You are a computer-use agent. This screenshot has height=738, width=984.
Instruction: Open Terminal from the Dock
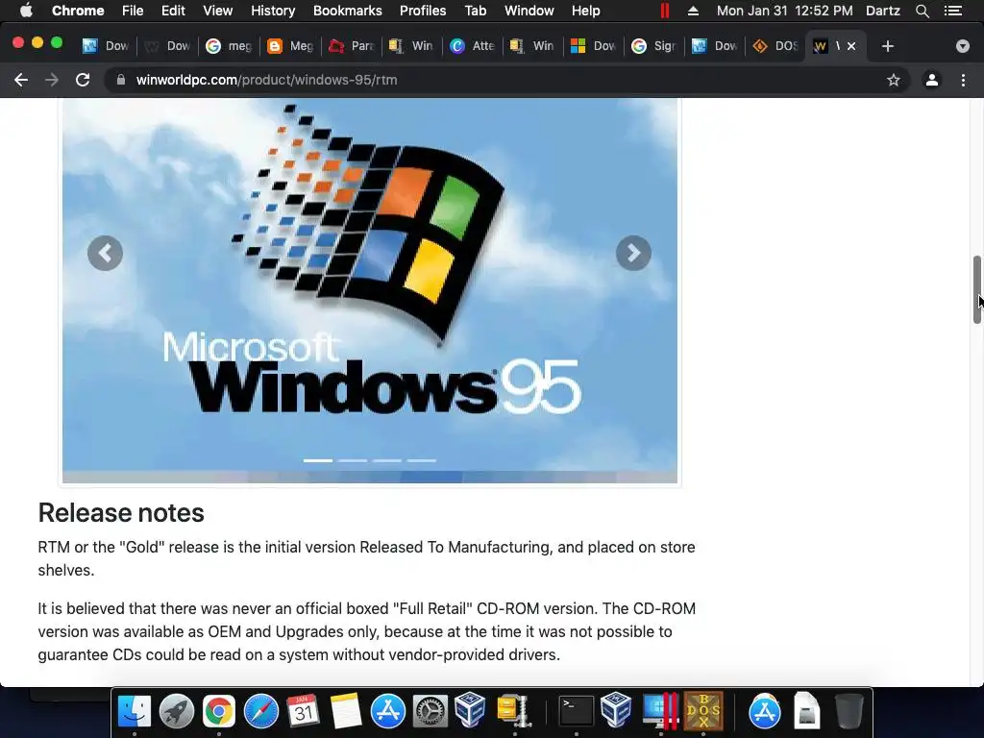577,711
